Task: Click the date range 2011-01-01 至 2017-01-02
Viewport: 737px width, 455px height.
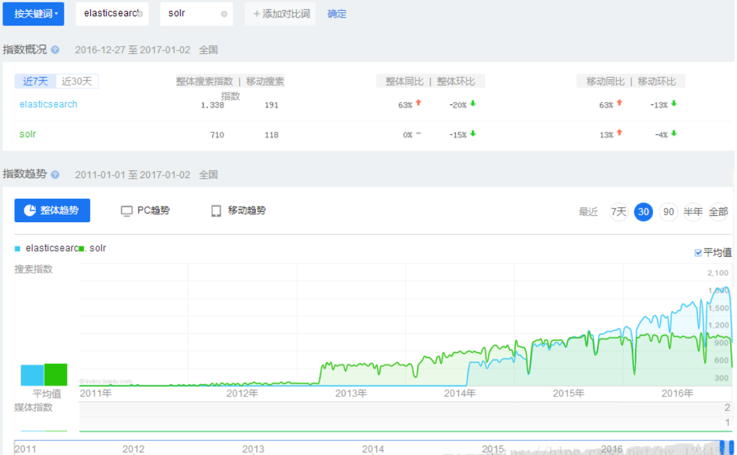Action: pos(132,174)
